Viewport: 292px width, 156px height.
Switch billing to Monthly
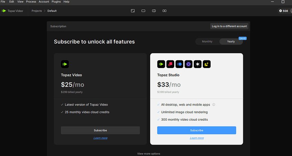tap(207, 42)
